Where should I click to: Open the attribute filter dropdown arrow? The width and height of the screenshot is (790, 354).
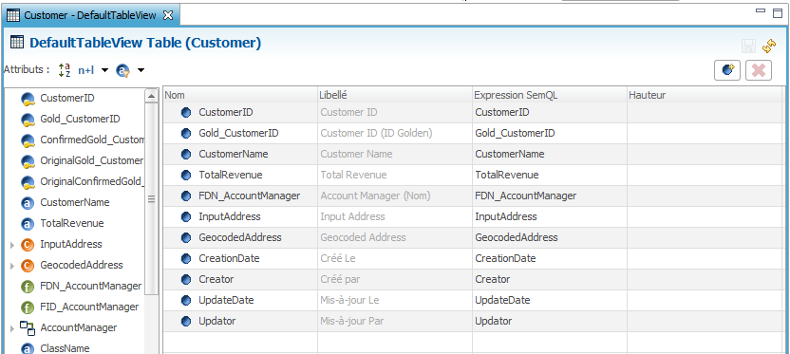tap(141, 70)
